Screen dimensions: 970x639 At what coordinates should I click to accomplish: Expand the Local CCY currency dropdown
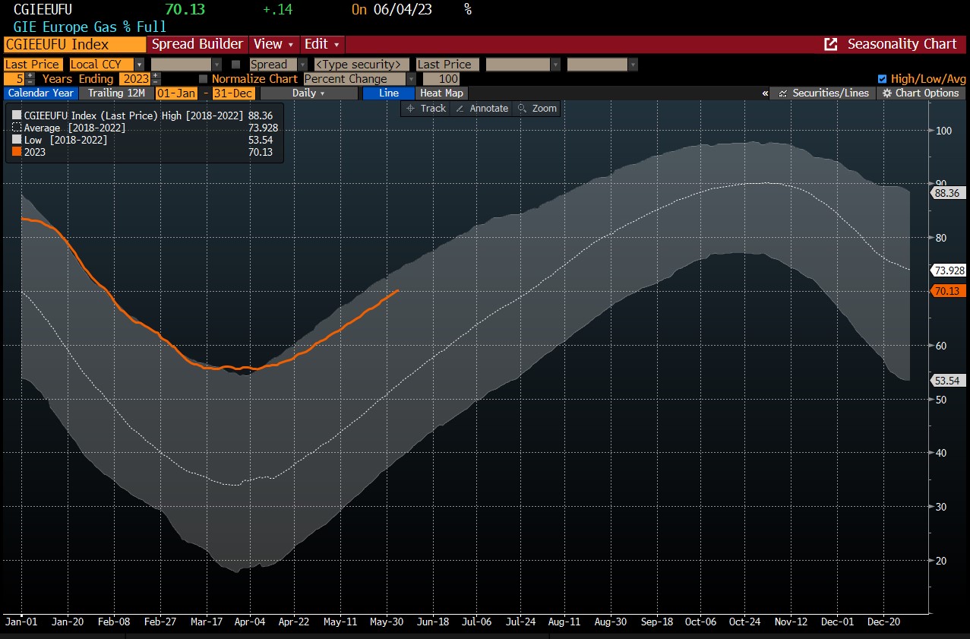[x=139, y=65]
